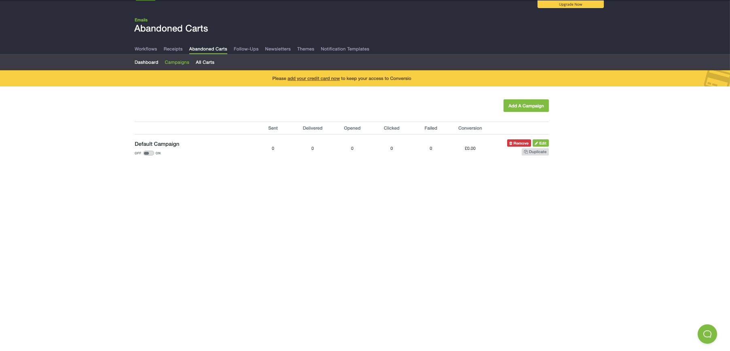The height and width of the screenshot is (351, 730).
Task: Go to the Follow-Ups tab
Action: pos(246,49)
